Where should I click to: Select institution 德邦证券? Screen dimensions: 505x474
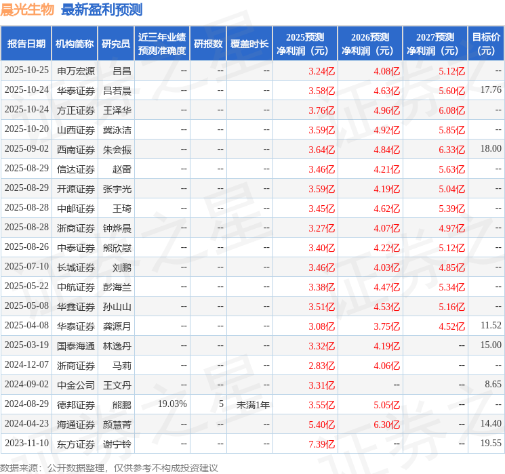click(76, 404)
